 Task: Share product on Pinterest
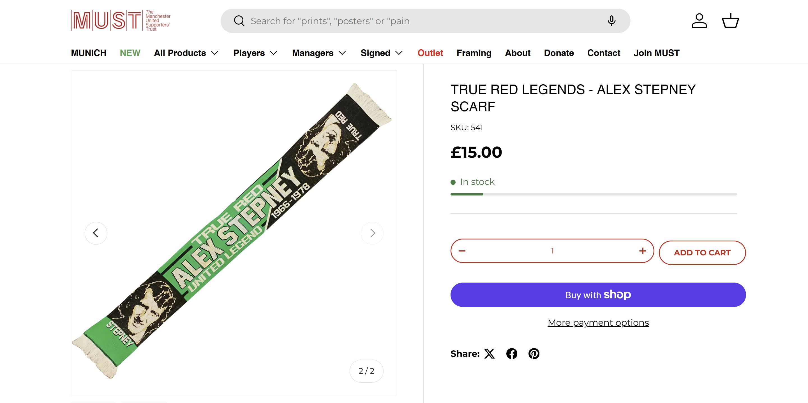[x=534, y=353]
